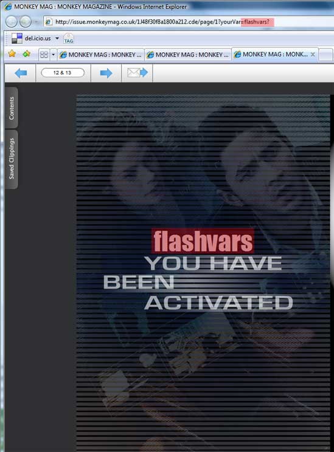Screen dimensions: 334x452
Task: Click Add to Favorites plus-star icon
Action: [26, 53]
